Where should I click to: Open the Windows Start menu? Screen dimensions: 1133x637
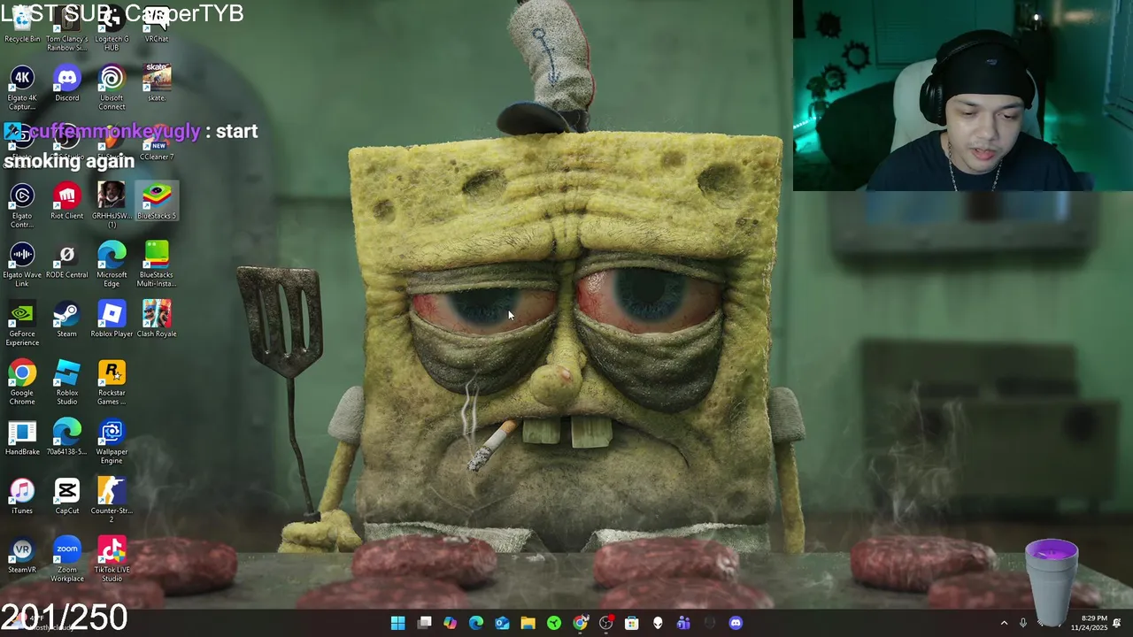point(398,623)
